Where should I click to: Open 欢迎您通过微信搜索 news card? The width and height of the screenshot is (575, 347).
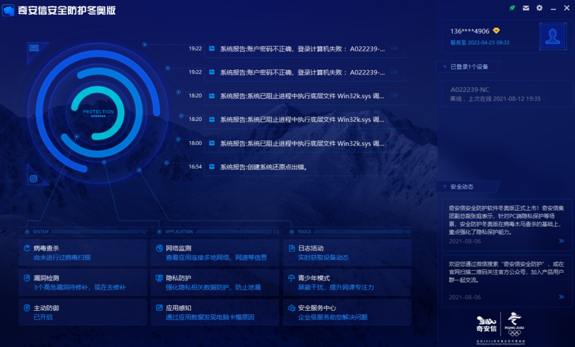point(506,281)
